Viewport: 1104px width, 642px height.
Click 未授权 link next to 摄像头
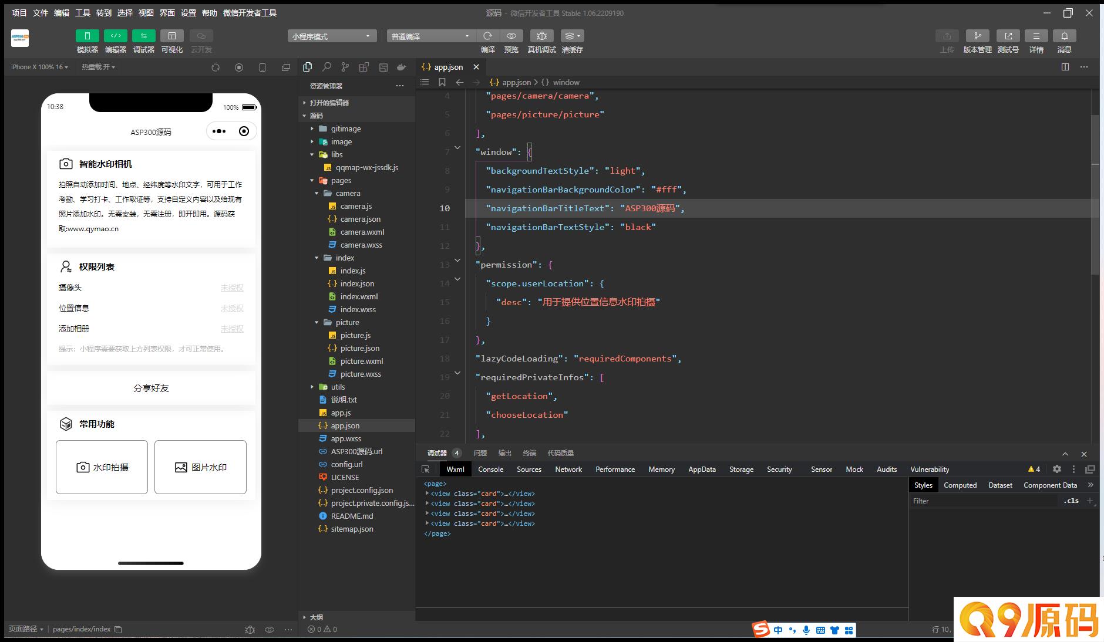232,288
